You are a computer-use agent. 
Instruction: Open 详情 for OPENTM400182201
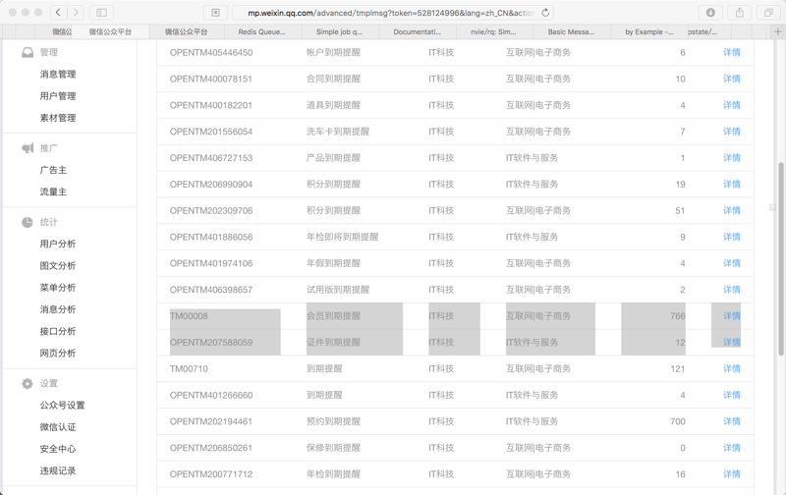(x=731, y=105)
